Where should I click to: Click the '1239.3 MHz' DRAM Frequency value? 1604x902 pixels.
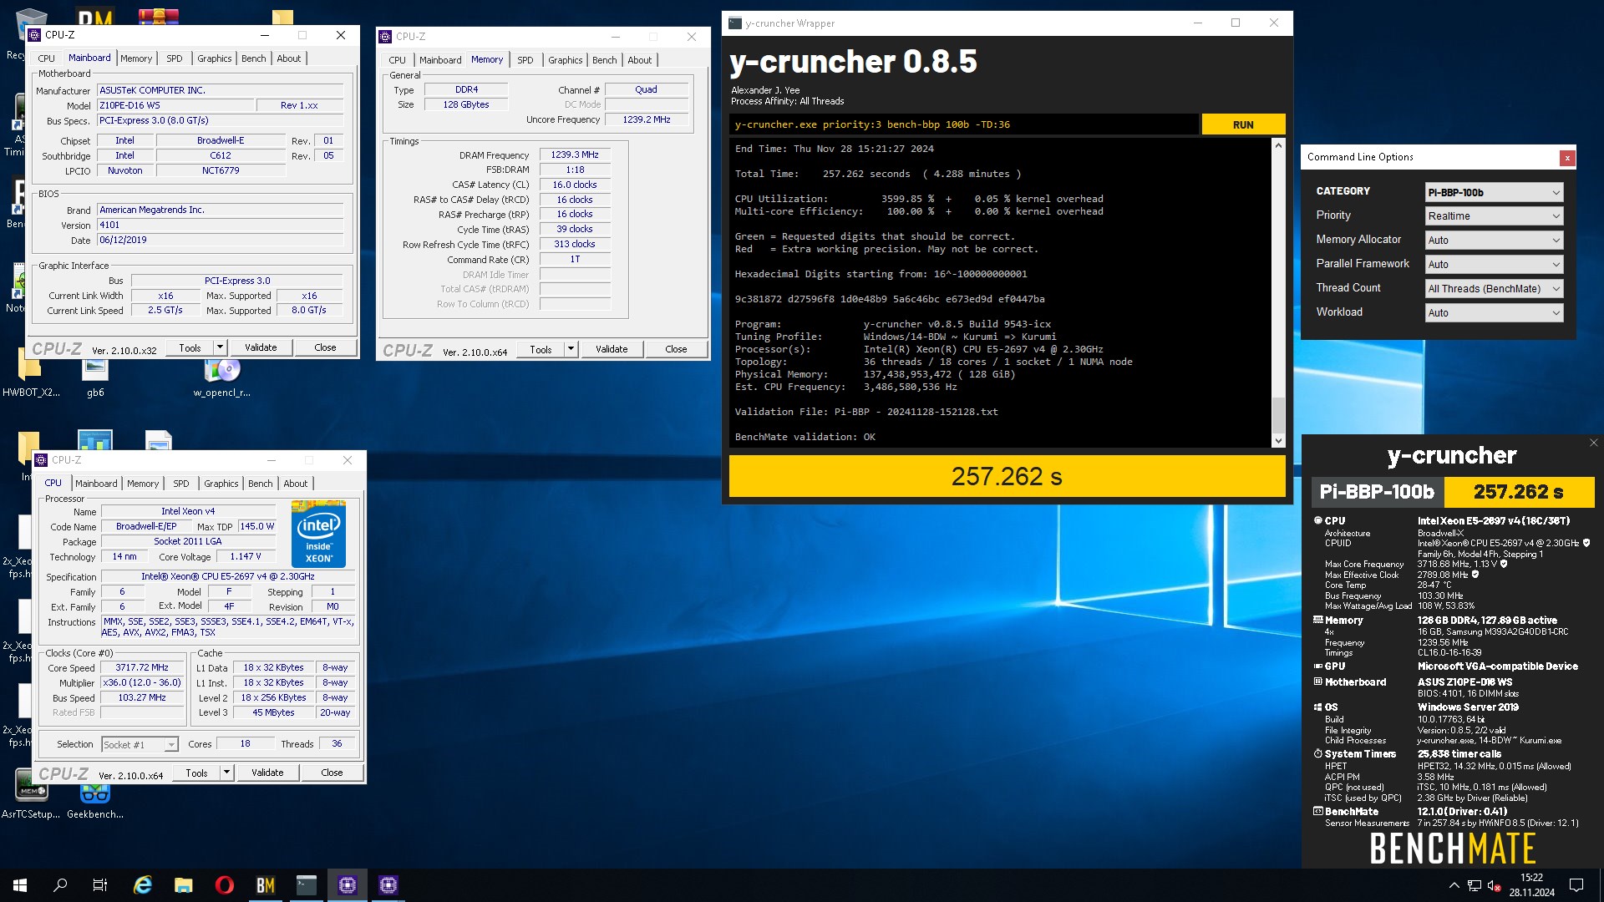pyautogui.click(x=575, y=155)
